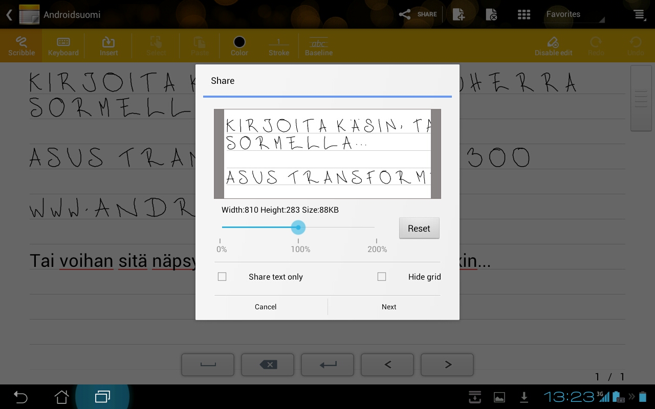This screenshot has height=409, width=655.
Task: Enable the Hide grid checkbox
Action: tap(382, 277)
